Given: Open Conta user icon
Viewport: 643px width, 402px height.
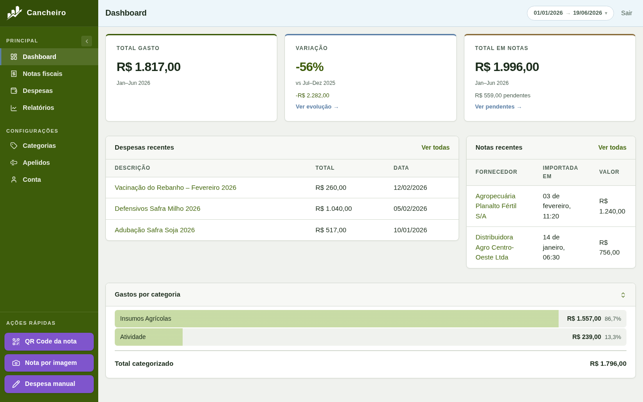Looking at the screenshot, I should tap(14, 180).
